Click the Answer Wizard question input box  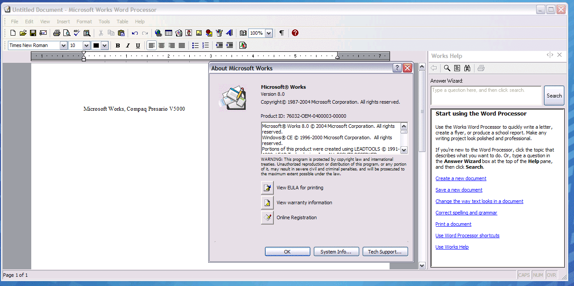pyautogui.click(x=486, y=95)
